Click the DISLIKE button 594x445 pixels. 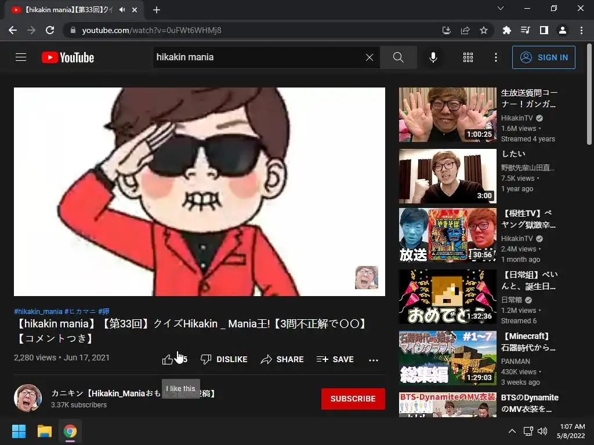[224, 359]
